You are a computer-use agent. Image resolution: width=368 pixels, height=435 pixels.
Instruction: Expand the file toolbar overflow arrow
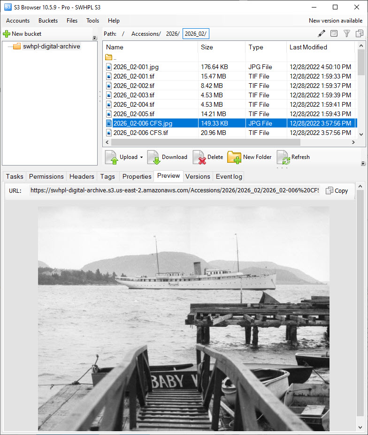[x=363, y=164]
